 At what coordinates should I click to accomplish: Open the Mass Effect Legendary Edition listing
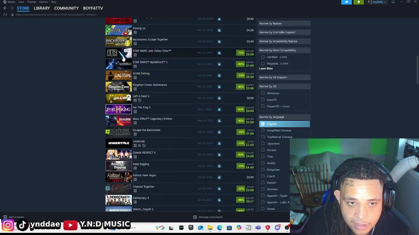pyautogui.click(x=180, y=121)
